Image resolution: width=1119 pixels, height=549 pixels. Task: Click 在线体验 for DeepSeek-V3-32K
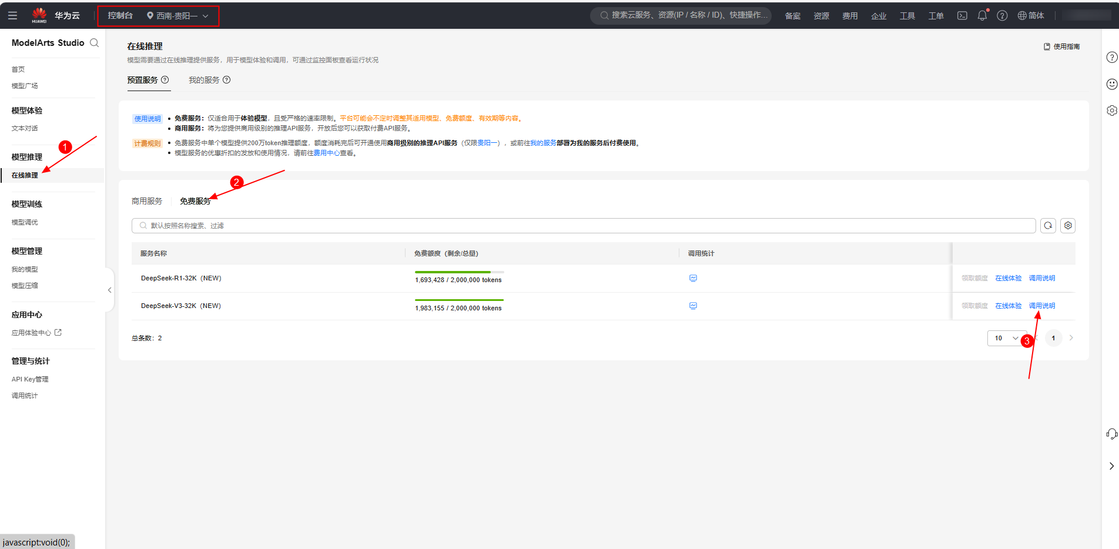[1009, 306]
